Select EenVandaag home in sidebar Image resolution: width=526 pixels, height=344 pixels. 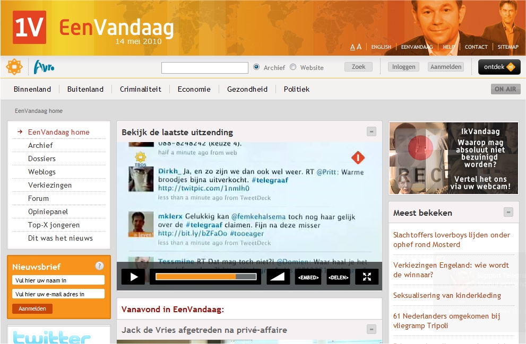[59, 132]
